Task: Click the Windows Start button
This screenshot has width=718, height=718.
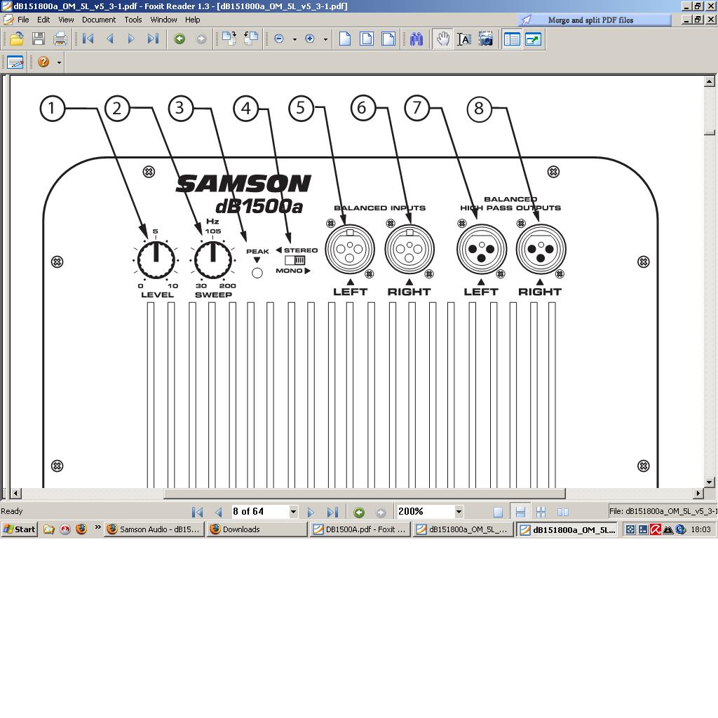Action: (x=19, y=529)
